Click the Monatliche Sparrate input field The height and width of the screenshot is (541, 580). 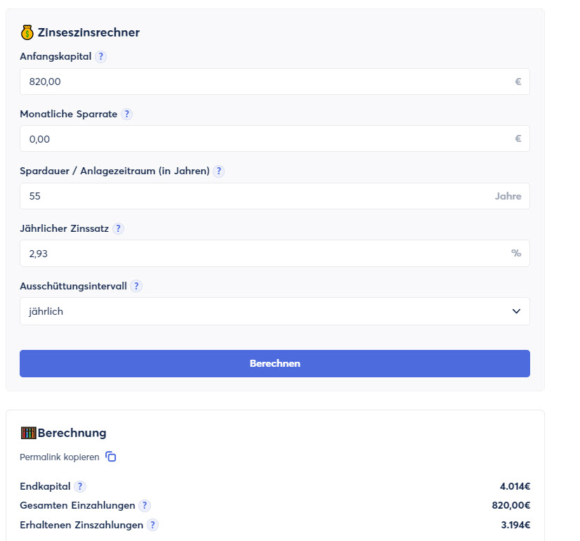click(x=267, y=138)
